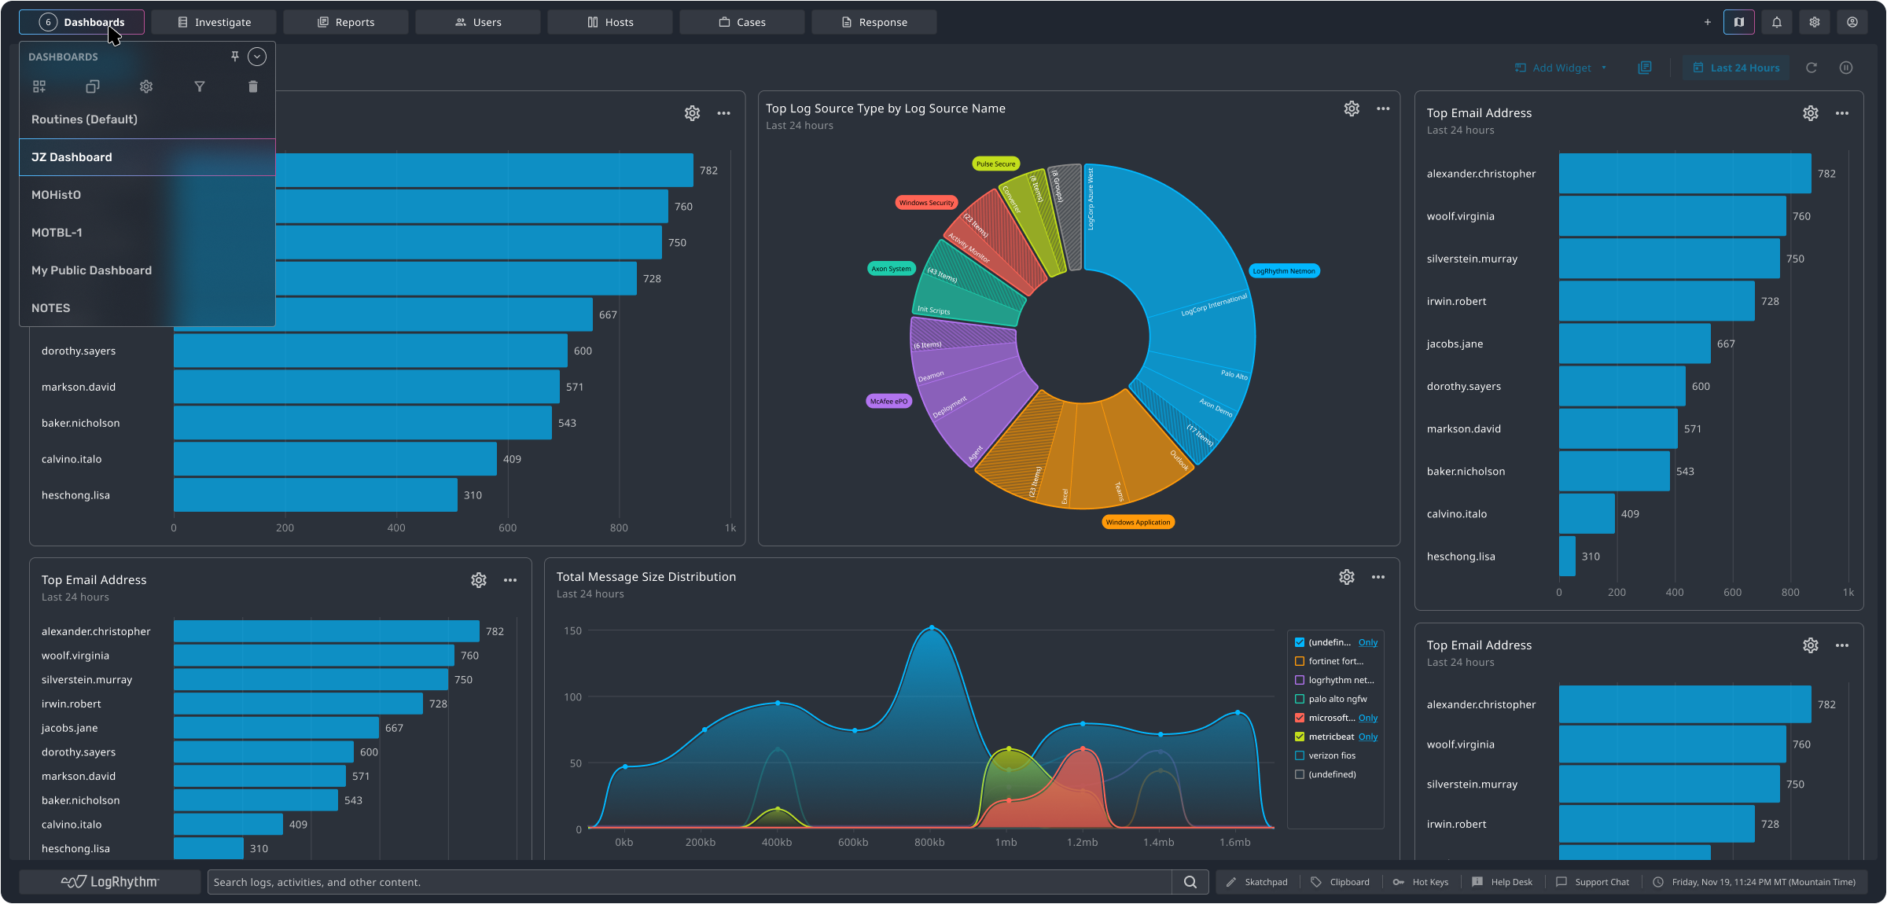Select MOHist0 dashboard
Screen dimensions: 1887x904
(147, 195)
